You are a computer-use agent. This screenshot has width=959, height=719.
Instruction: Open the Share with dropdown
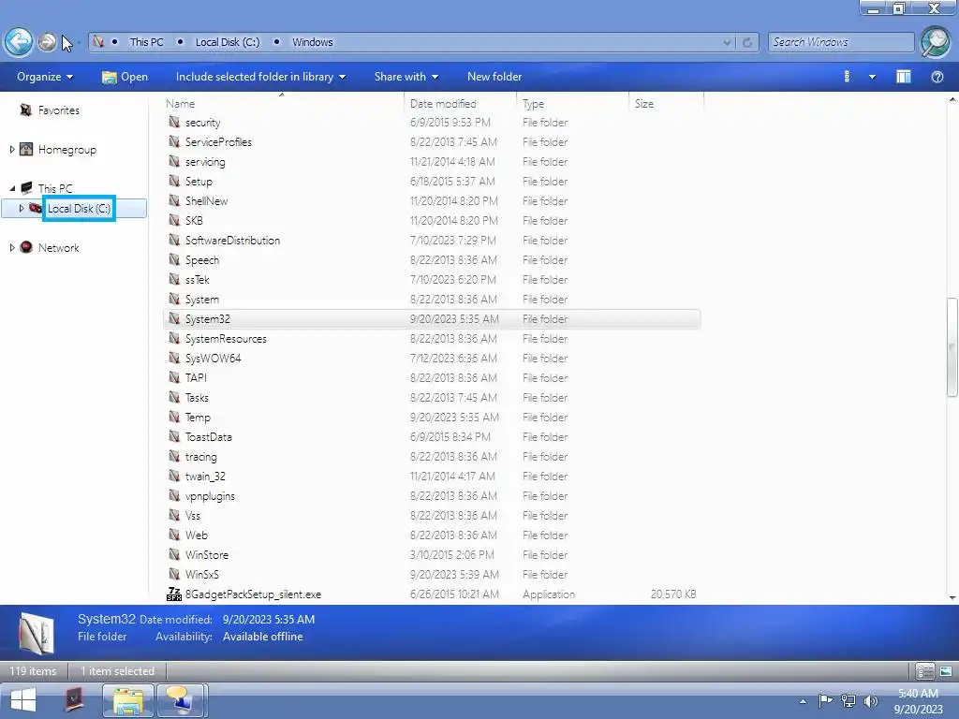pos(406,77)
